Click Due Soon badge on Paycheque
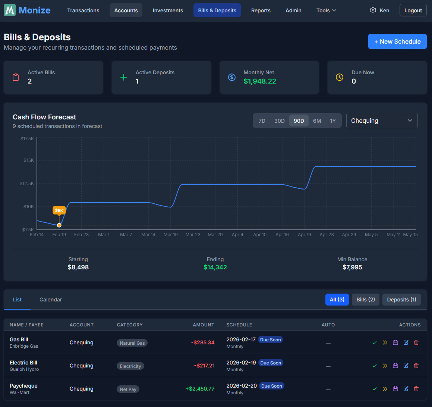Screen dimensions: 432x407 click(x=271, y=386)
